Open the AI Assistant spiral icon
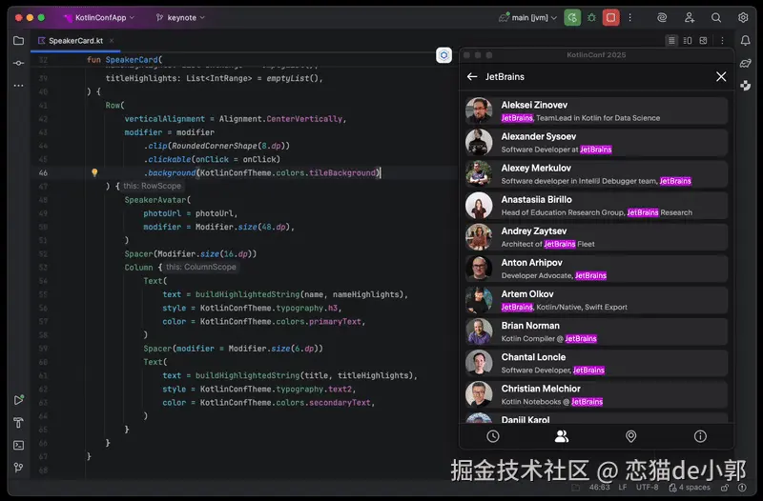The image size is (763, 501). point(662,18)
